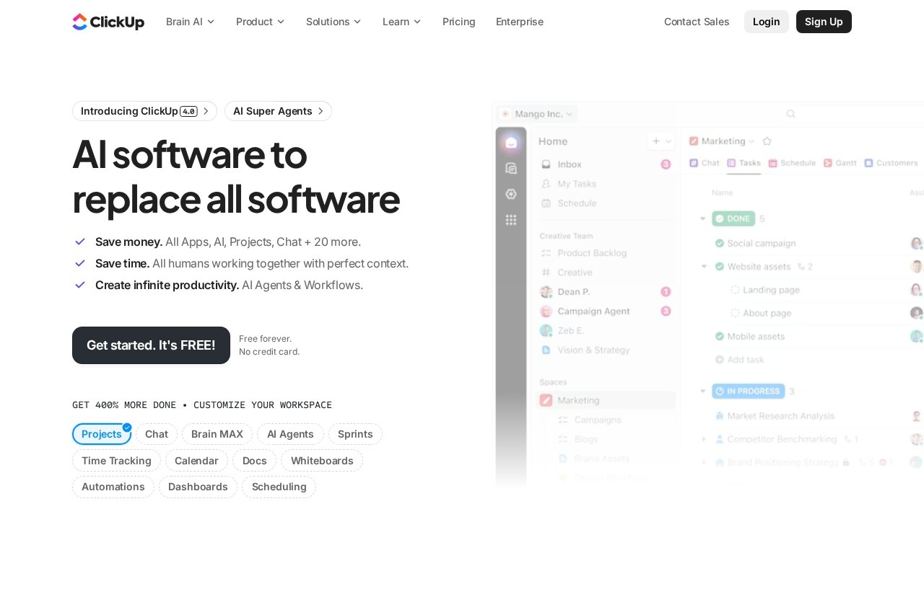Screen dimensions: 924x615
Task: Select the Projects feature chip
Action: (102, 434)
